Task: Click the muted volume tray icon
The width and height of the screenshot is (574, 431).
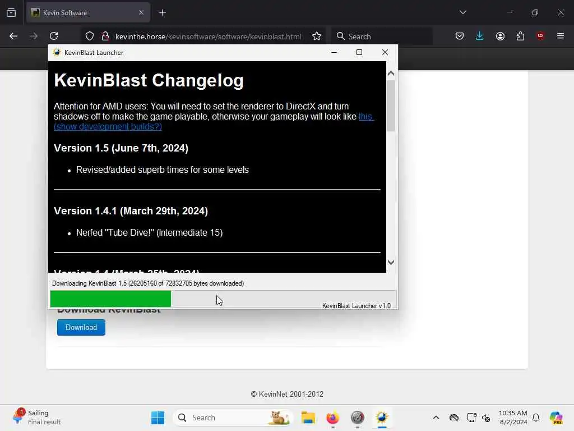Action: click(486, 418)
